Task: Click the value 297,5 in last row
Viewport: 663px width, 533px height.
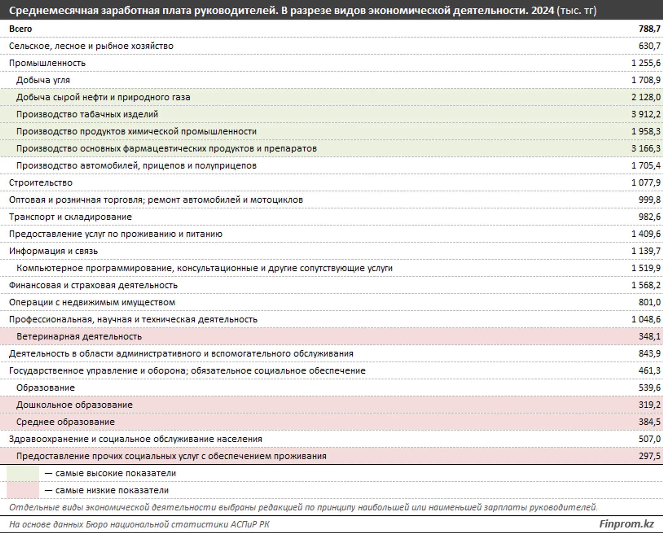Action: [649, 456]
